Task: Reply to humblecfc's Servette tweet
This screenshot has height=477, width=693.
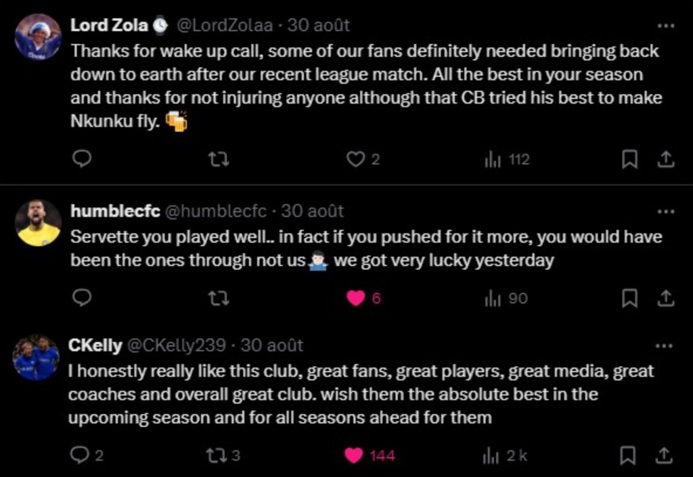Action: click(x=81, y=298)
